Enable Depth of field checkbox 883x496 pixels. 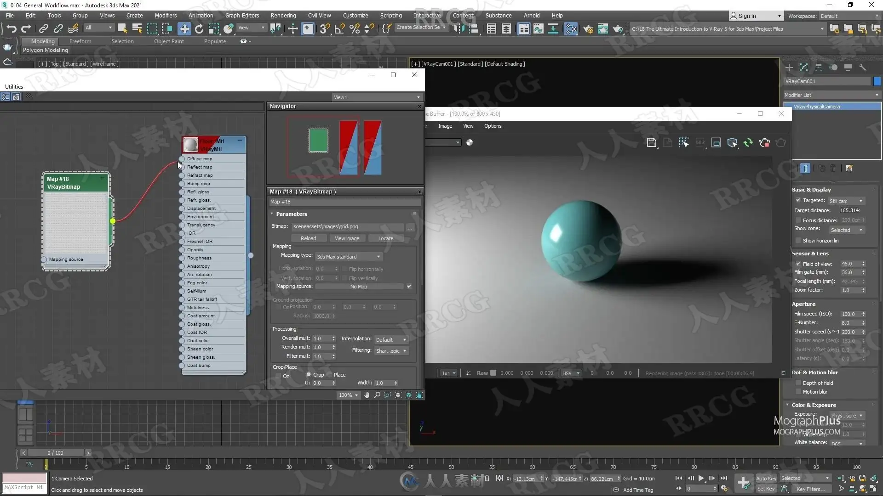pos(798,383)
